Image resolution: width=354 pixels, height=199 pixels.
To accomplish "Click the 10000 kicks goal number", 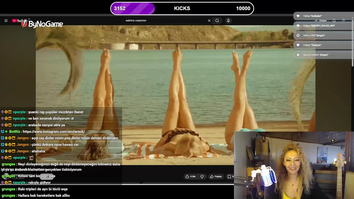I will click(x=243, y=8).
